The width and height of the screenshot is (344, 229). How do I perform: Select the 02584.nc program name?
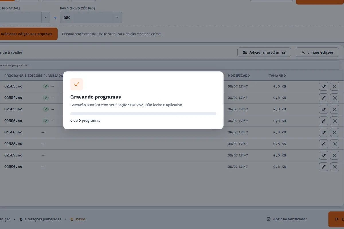click(13, 98)
